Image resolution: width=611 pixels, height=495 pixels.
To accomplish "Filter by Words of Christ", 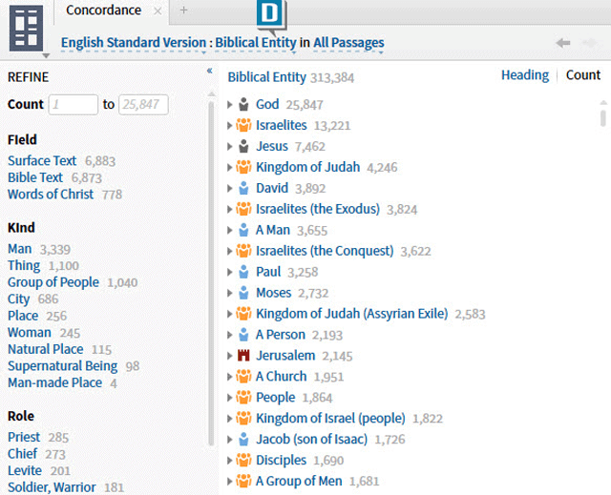I will (x=51, y=195).
